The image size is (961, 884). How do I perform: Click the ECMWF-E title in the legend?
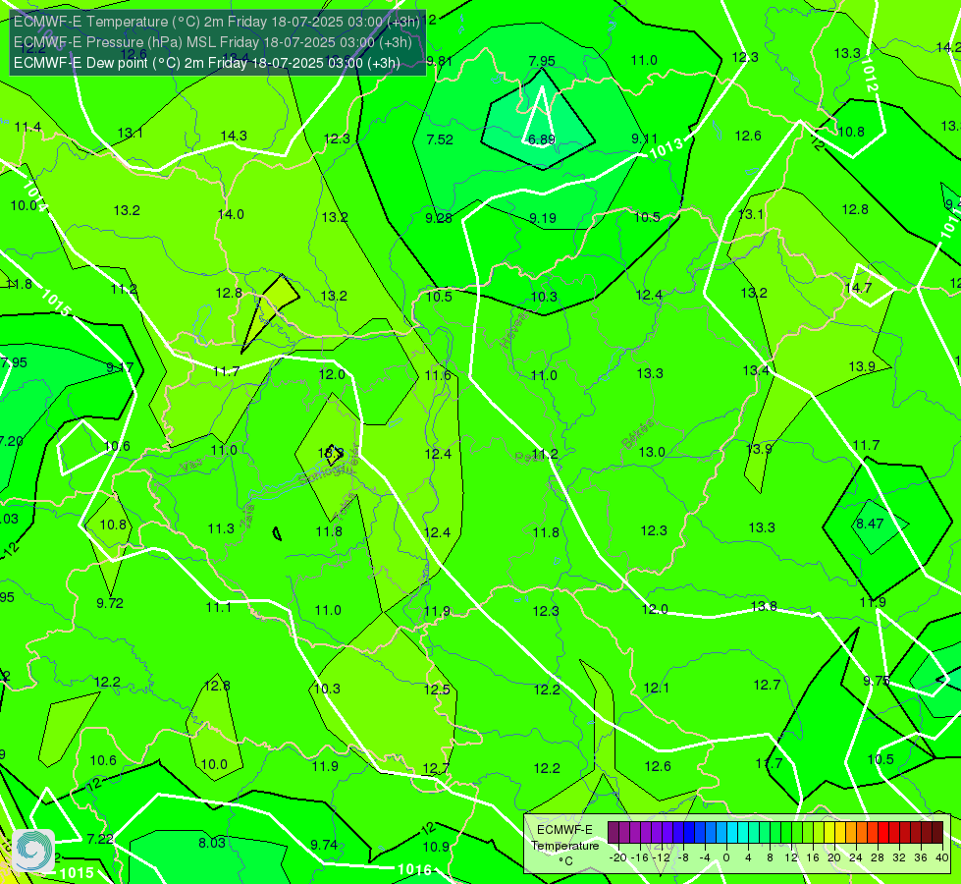point(564,830)
